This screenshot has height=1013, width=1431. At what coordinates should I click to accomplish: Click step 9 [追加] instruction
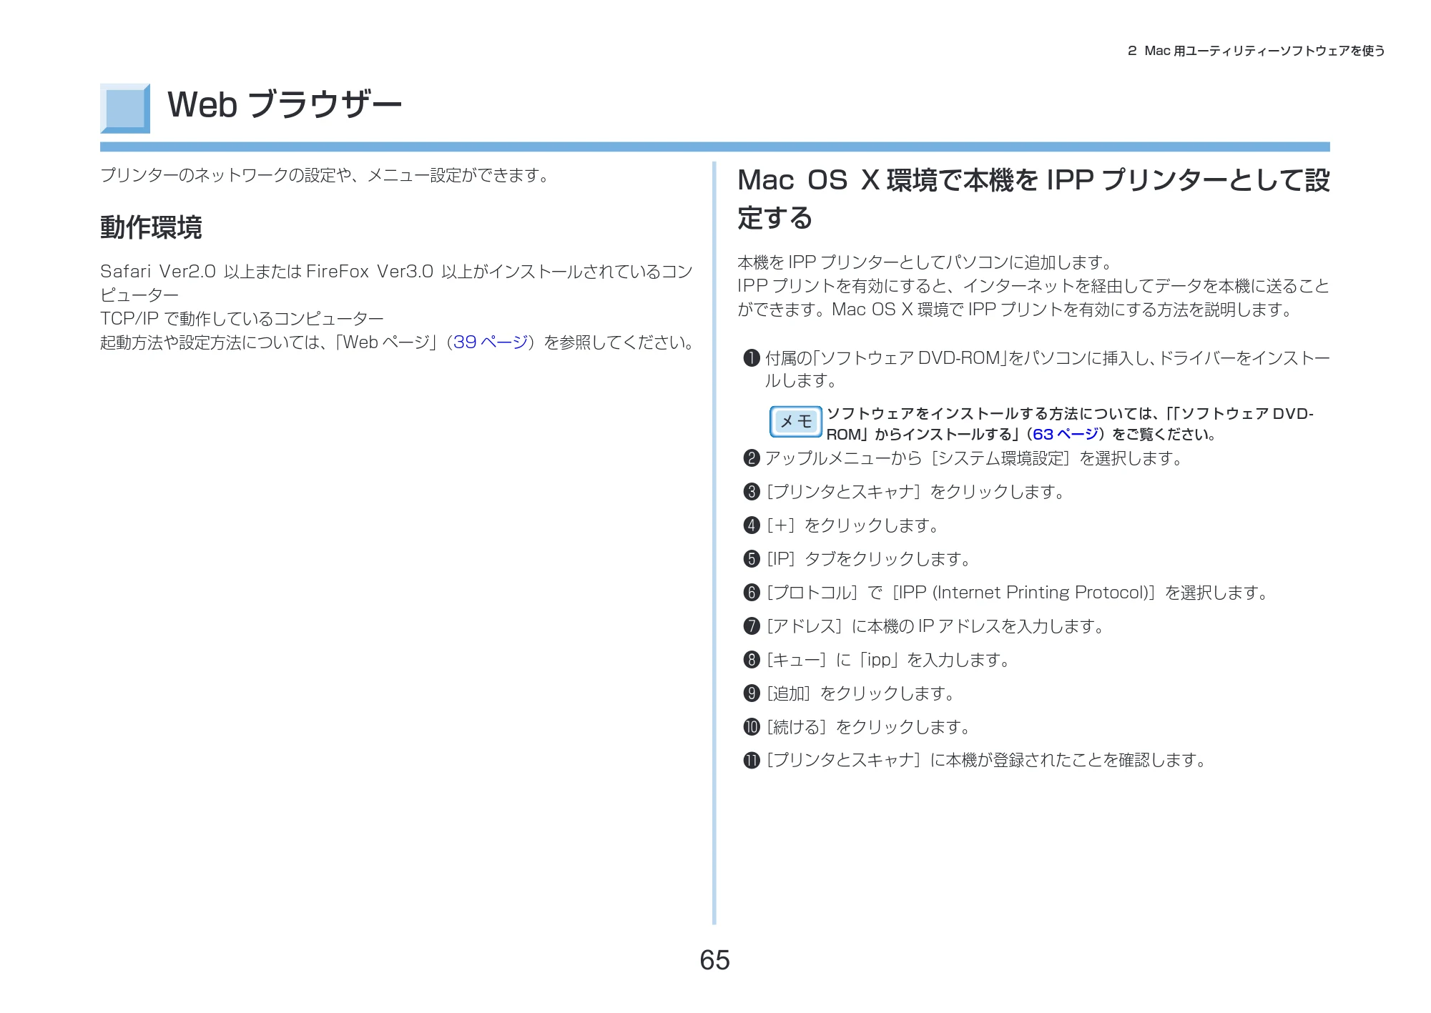[861, 693]
